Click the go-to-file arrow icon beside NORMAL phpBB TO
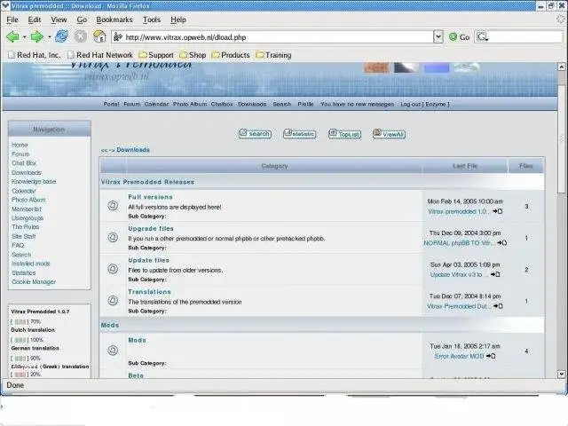Viewport: 568px width, 426px height. pyautogui.click(x=501, y=242)
